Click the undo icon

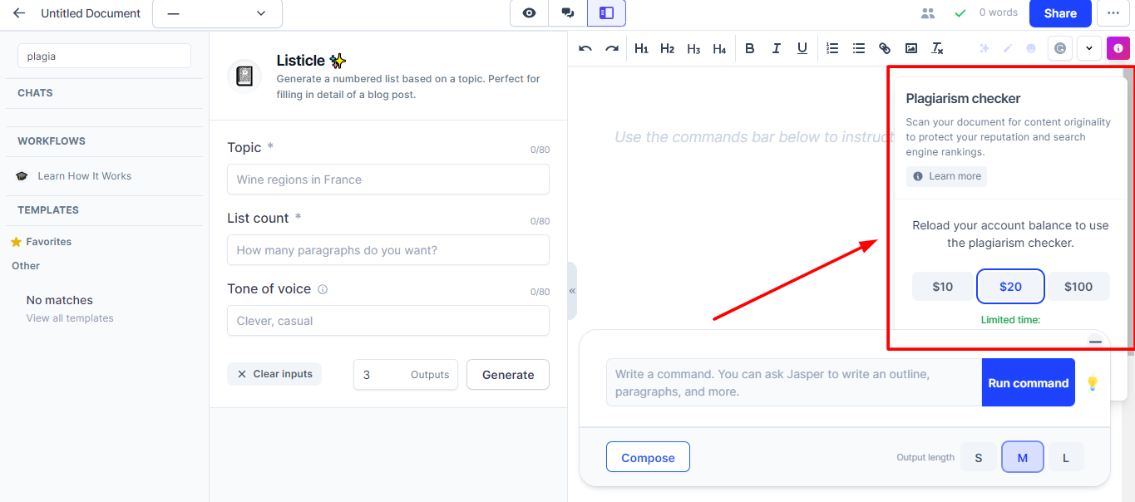tap(585, 48)
